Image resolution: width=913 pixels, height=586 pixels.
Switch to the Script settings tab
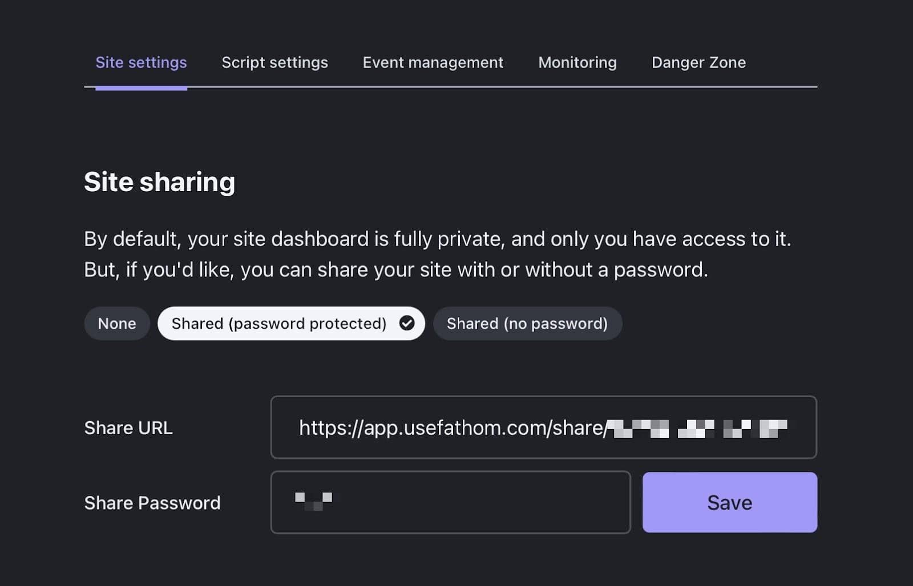click(274, 62)
